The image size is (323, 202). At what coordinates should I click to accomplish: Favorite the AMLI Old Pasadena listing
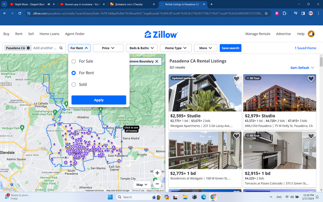[311, 78]
